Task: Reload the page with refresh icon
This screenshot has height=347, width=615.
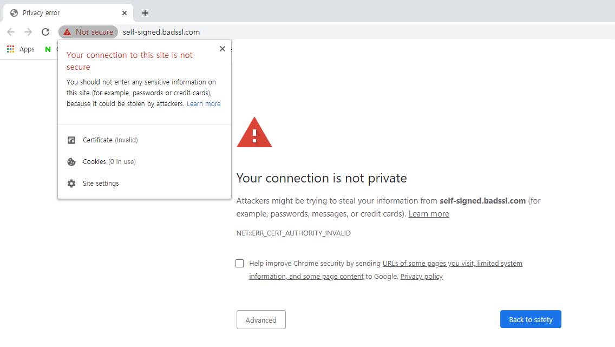Action: pos(45,32)
